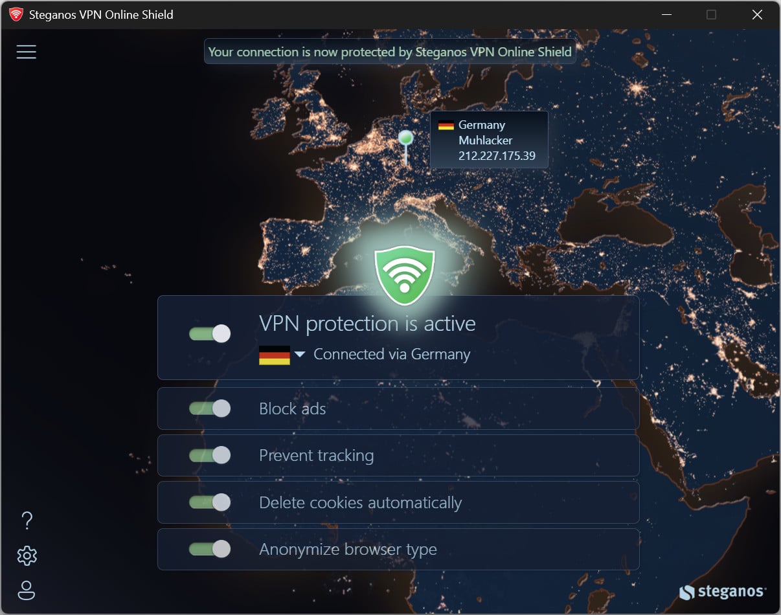Turn off the VPN protection toggle
Screen dimensions: 781x615
point(210,333)
